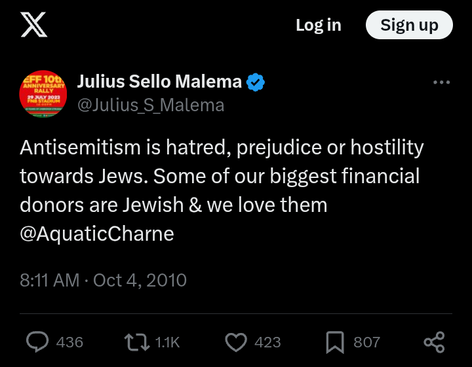Image resolution: width=472 pixels, height=367 pixels.
Task: Click the Julius Sello Malema display name
Action: [x=159, y=82]
